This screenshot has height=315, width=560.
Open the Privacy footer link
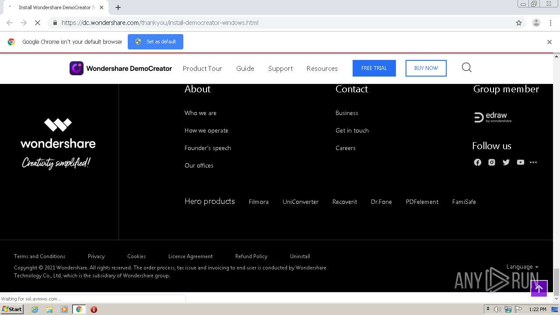click(96, 256)
